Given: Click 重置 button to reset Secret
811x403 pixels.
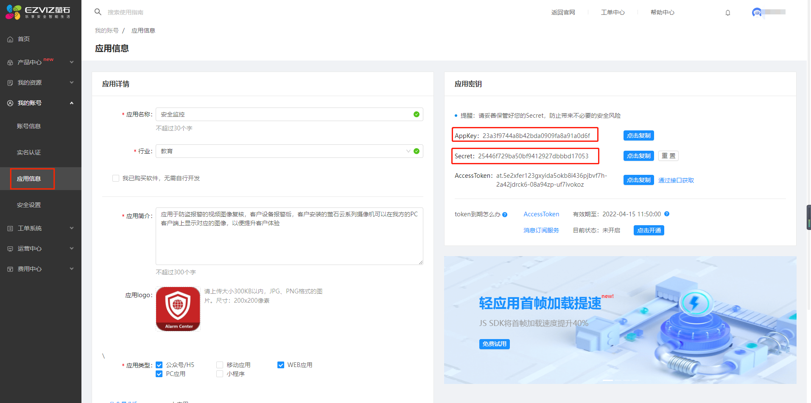Looking at the screenshot, I should [x=668, y=156].
